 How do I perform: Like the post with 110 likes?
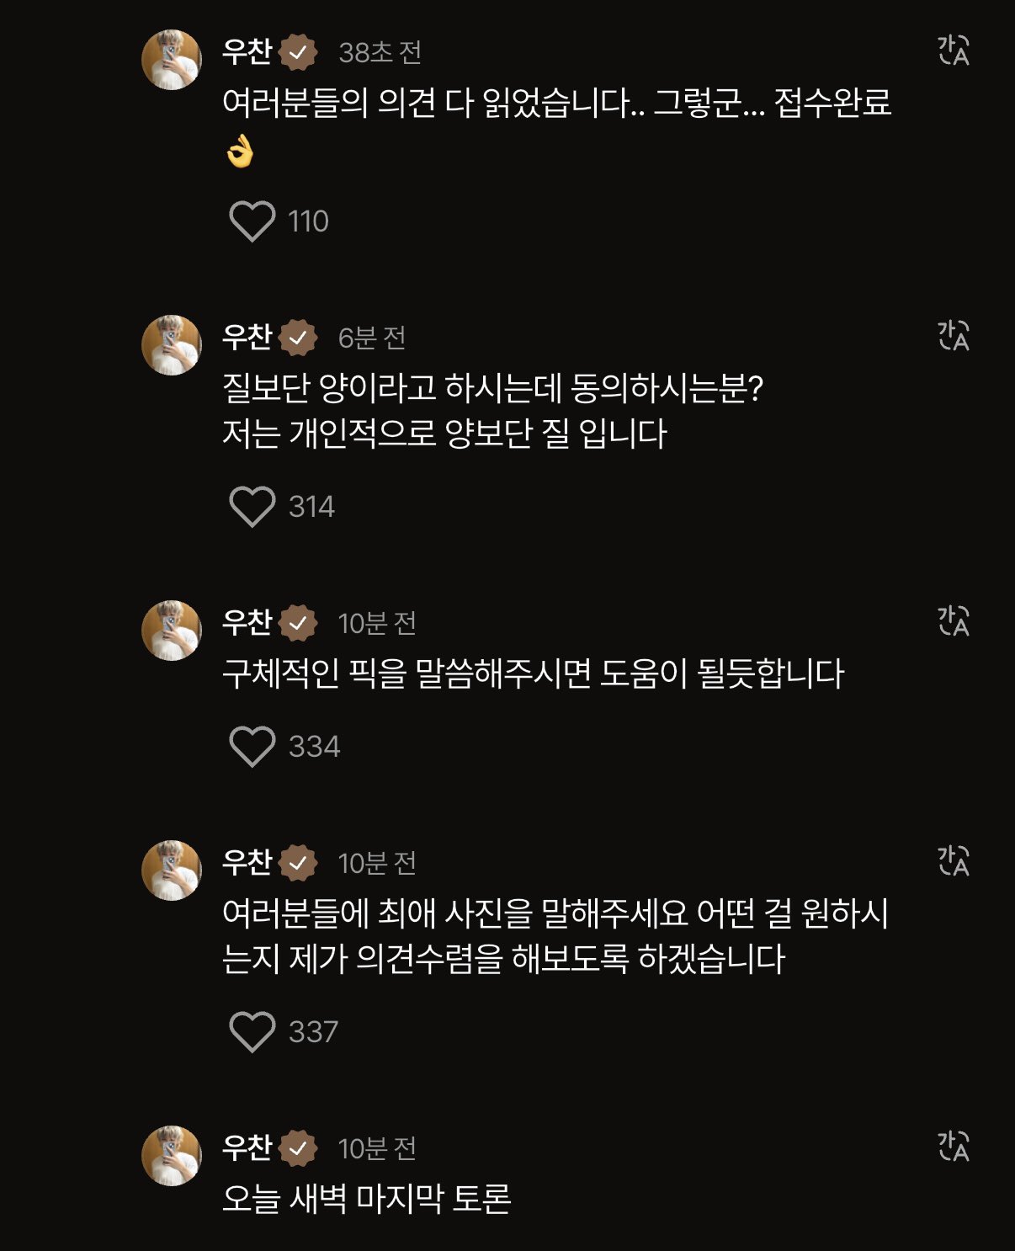click(x=252, y=221)
